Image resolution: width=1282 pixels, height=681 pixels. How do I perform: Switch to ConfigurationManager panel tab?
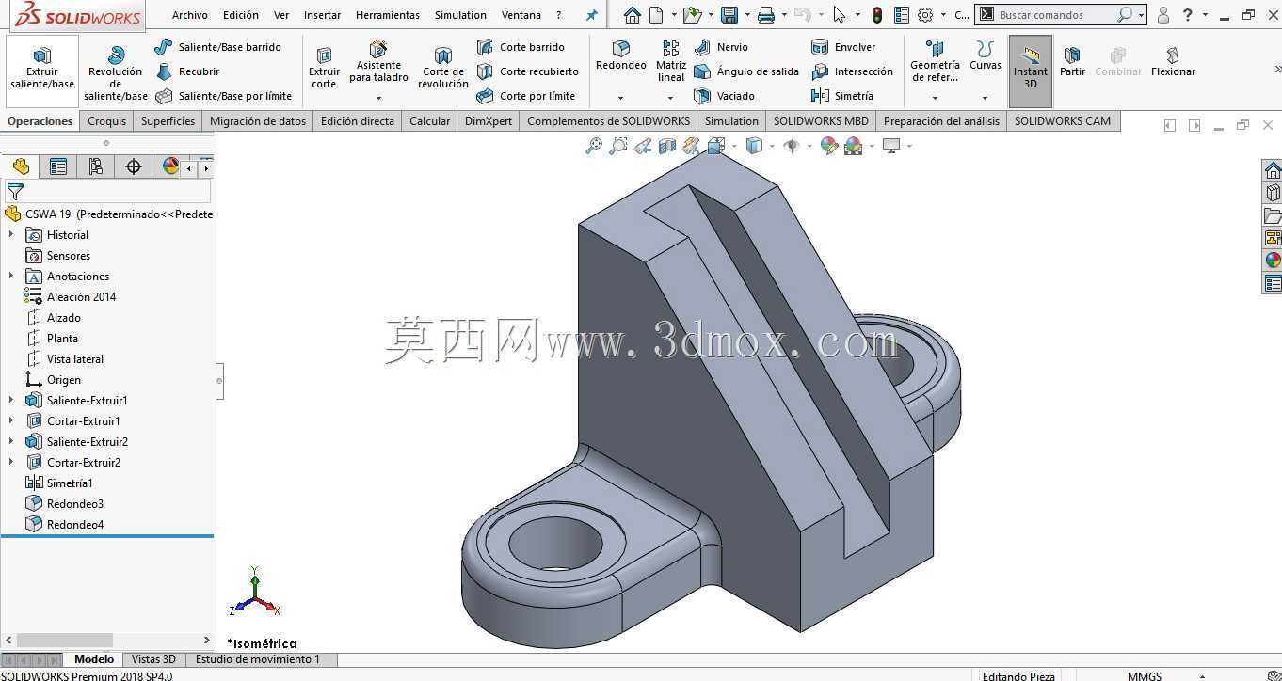(x=96, y=166)
